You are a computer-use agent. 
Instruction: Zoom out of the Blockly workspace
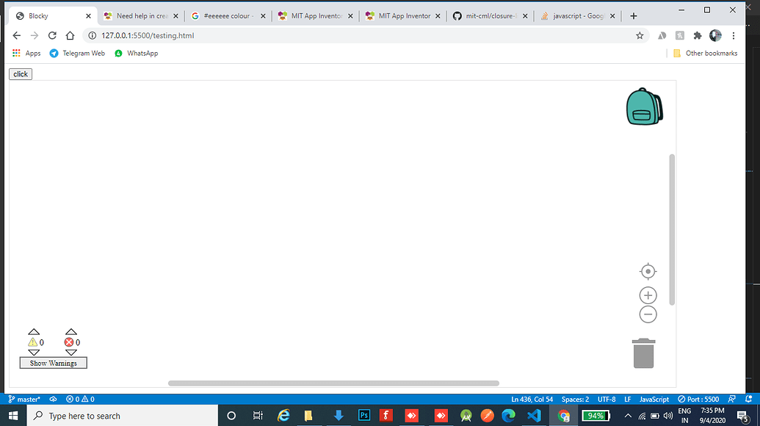coord(648,314)
